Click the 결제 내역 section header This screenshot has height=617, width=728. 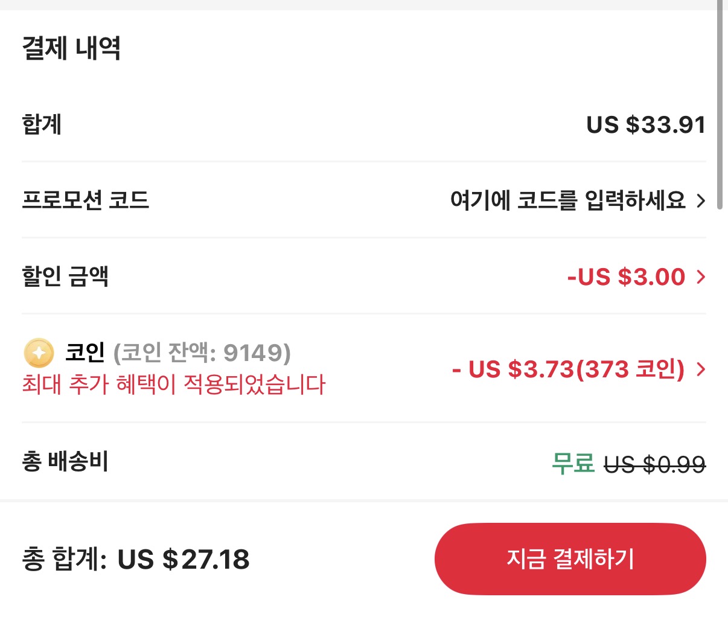(70, 49)
